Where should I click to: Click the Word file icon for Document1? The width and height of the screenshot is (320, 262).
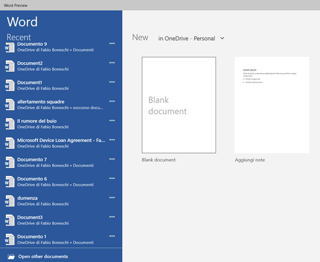point(10,85)
